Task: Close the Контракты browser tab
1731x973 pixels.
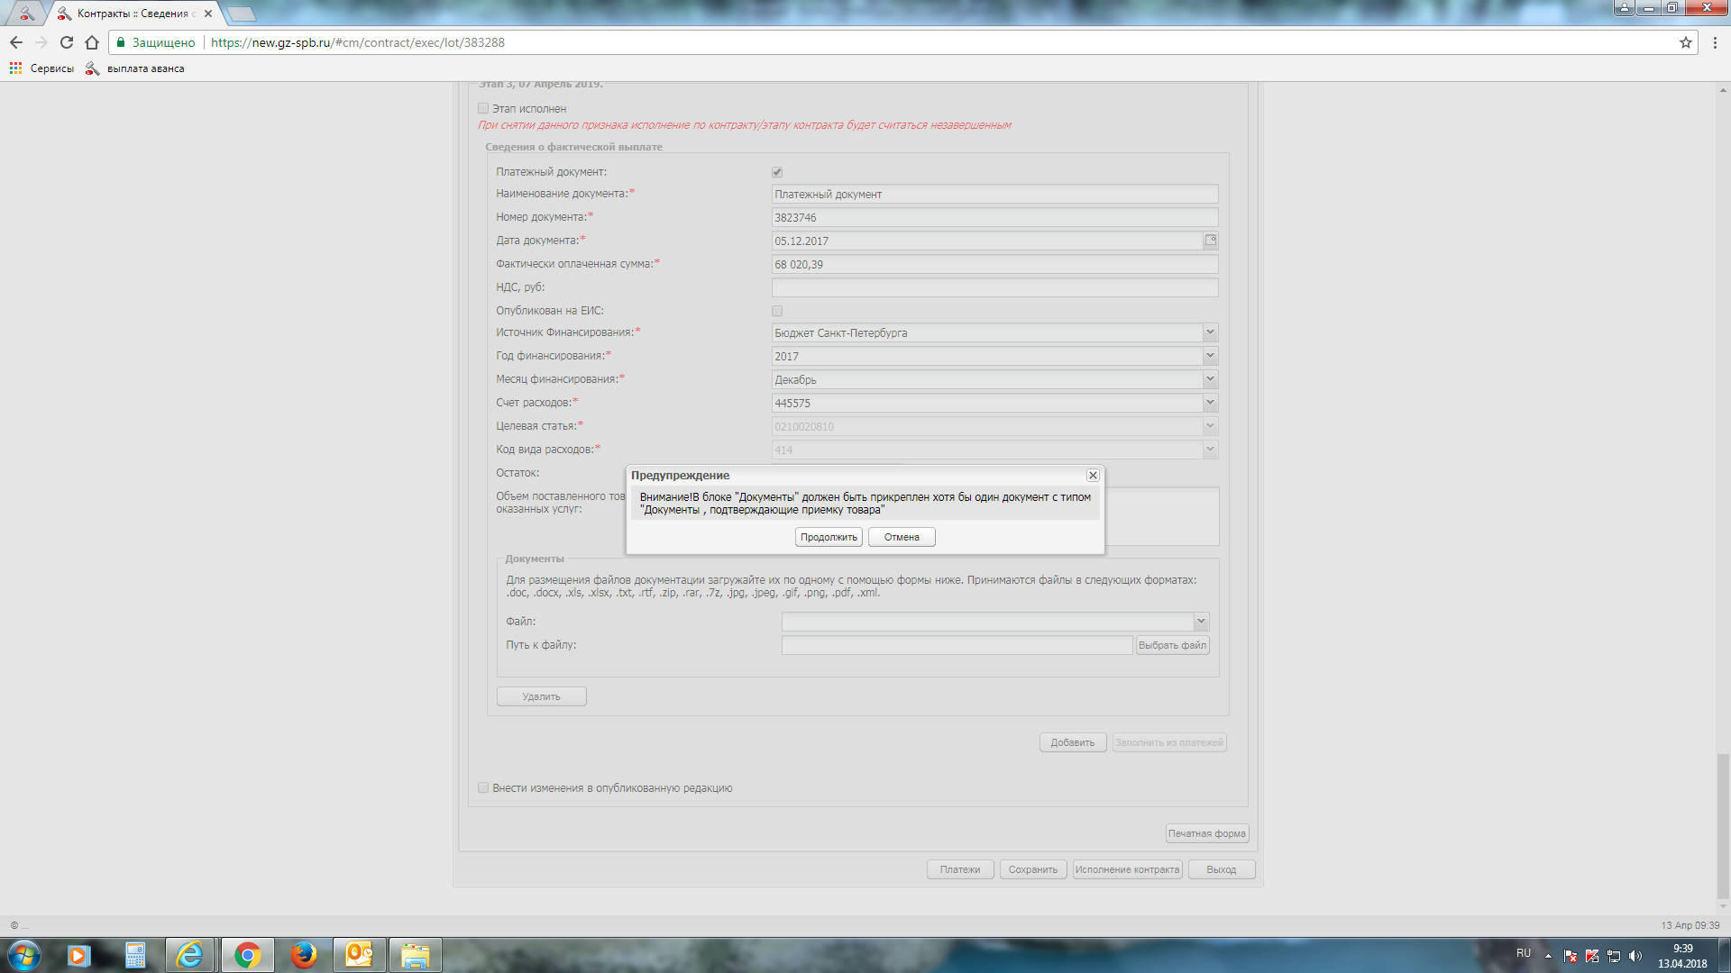Action: [208, 14]
